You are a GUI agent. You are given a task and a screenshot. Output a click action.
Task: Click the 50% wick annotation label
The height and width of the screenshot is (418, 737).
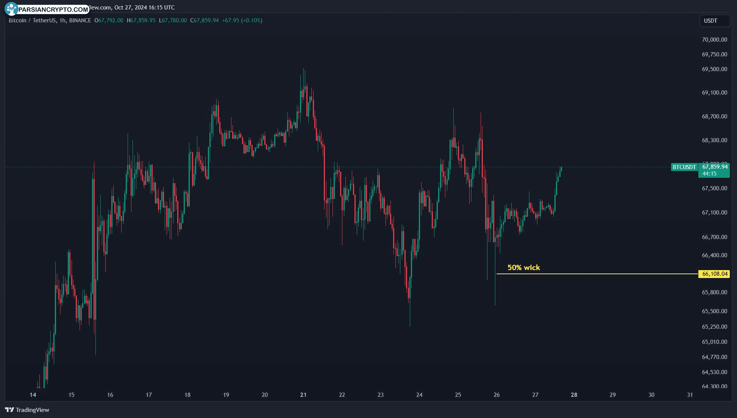[524, 267]
